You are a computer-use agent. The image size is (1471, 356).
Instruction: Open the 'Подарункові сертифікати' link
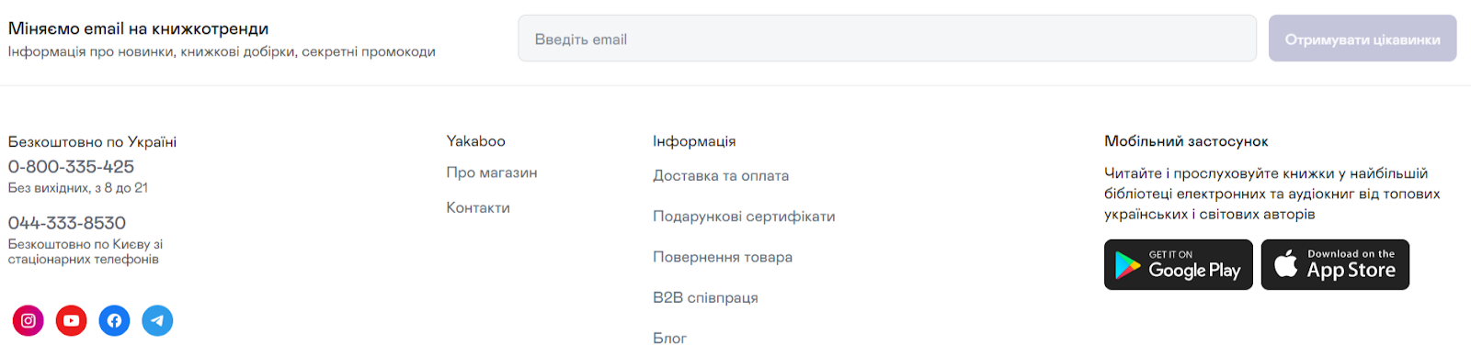pyautogui.click(x=744, y=217)
